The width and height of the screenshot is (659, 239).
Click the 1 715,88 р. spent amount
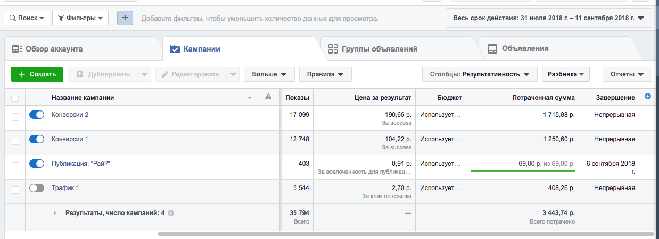(x=559, y=114)
